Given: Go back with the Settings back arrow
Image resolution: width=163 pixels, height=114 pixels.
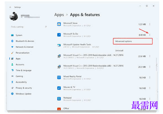Looking at the screenshot, I should coord(10,7).
